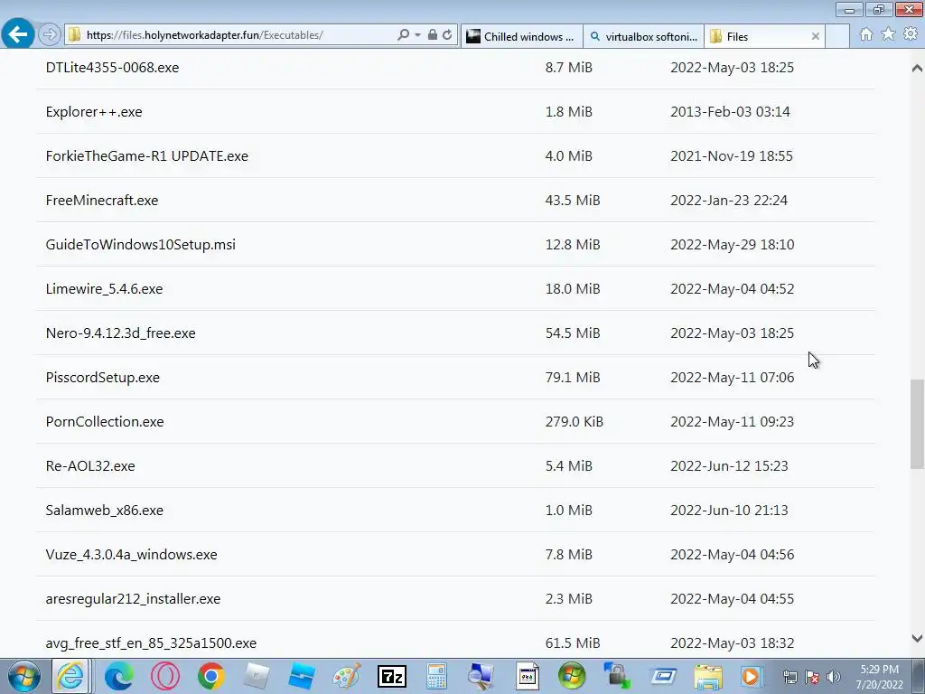Click the network tray icon

coord(790,677)
